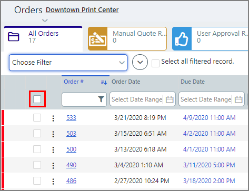
Task: Check the header select-all checkbox outlined in red
Action: [37, 99]
